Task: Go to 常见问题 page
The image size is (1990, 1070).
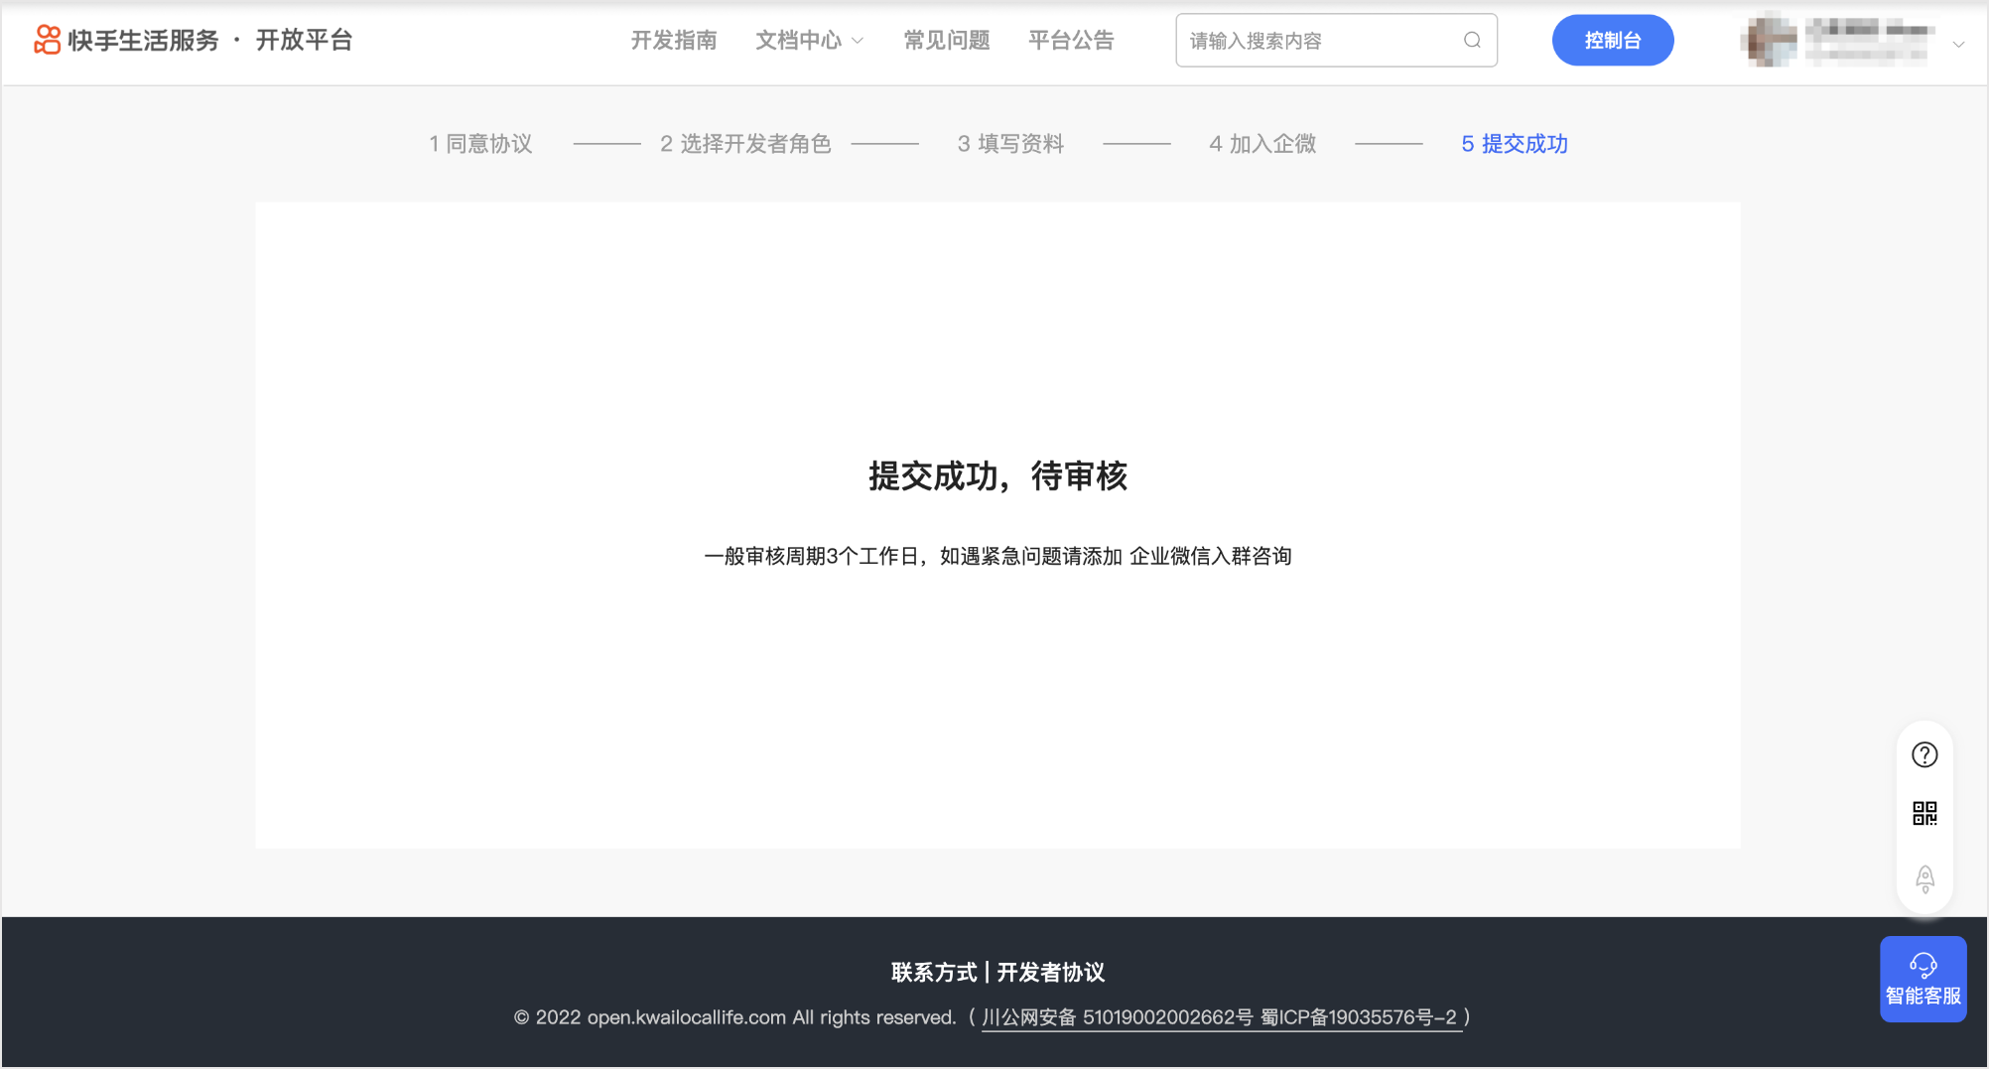Action: pyautogui.click(x=946, y=41)
